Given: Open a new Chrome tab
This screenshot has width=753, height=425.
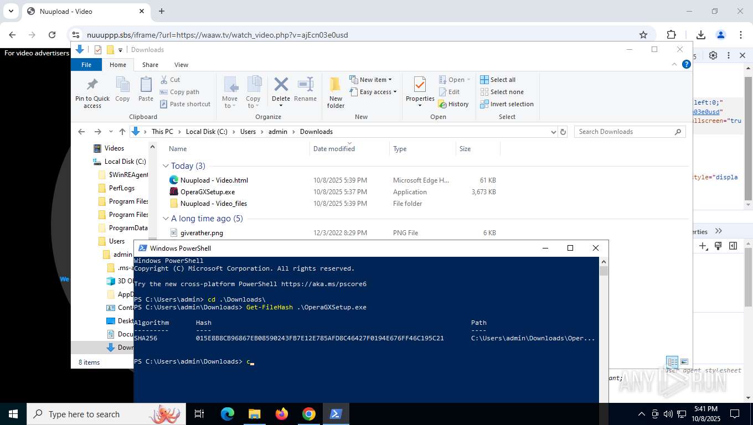Looking at the screenshot, I should 162,11.
